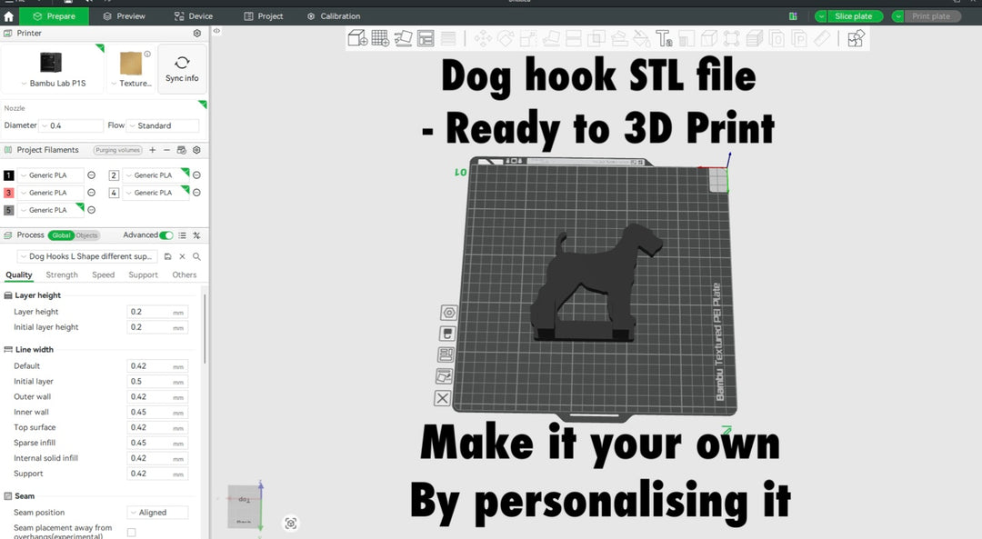The width and height of the screenshot is (982, 539).
Task: Delete preset using the X icon
Action: (x=182, y=256)
